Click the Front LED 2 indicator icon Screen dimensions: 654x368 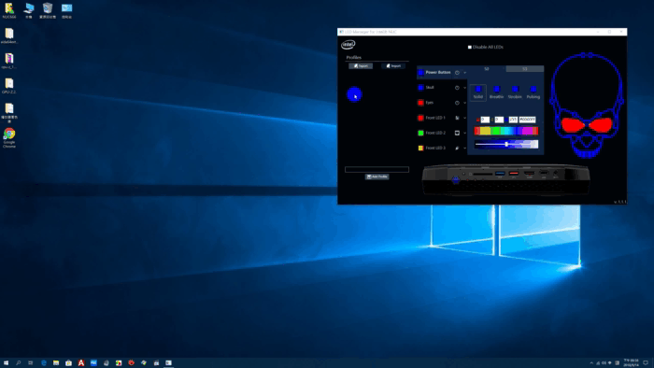pyautogui.click(x=457, y=133)
